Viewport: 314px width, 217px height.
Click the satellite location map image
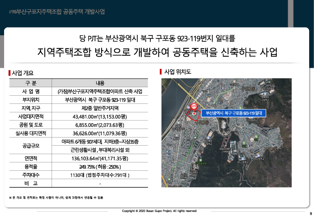[227, 133]
